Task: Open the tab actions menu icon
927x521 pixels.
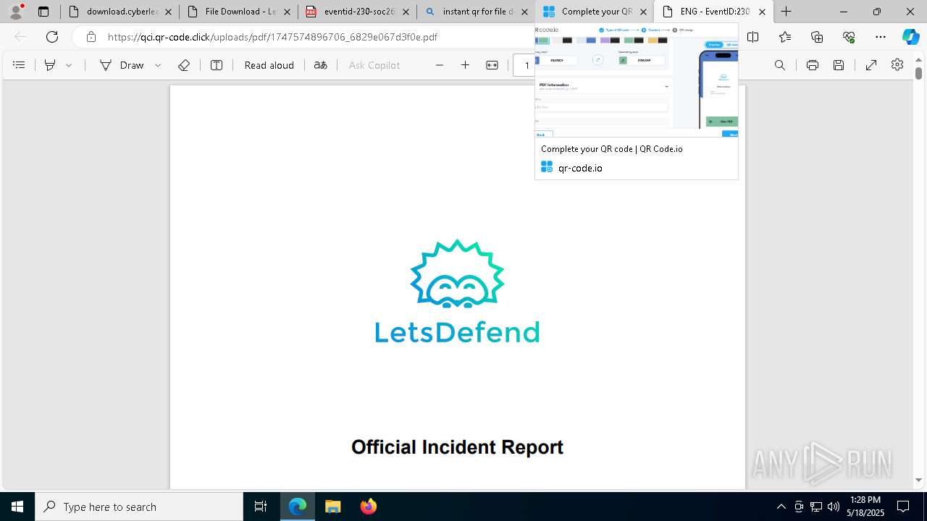Action: pyautogui.click(x=43, y=12)
